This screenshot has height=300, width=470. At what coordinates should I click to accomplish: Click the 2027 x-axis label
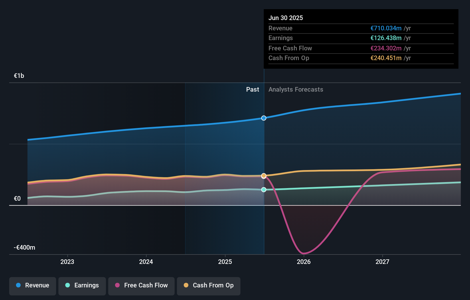tap(382, 262)
